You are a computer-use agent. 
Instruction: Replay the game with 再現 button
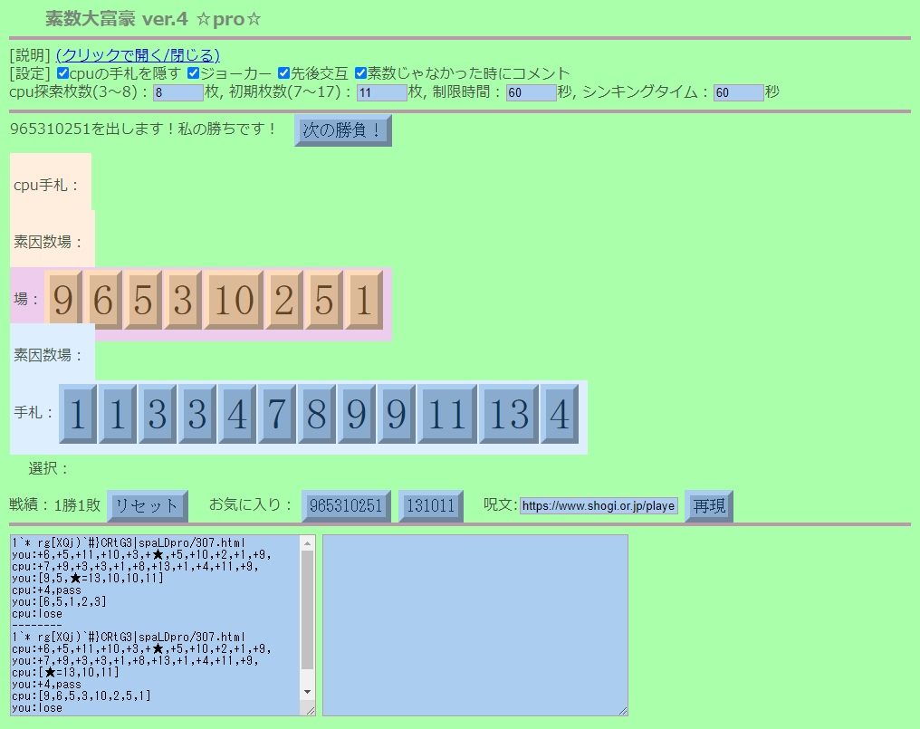click(x=709, y=506)
